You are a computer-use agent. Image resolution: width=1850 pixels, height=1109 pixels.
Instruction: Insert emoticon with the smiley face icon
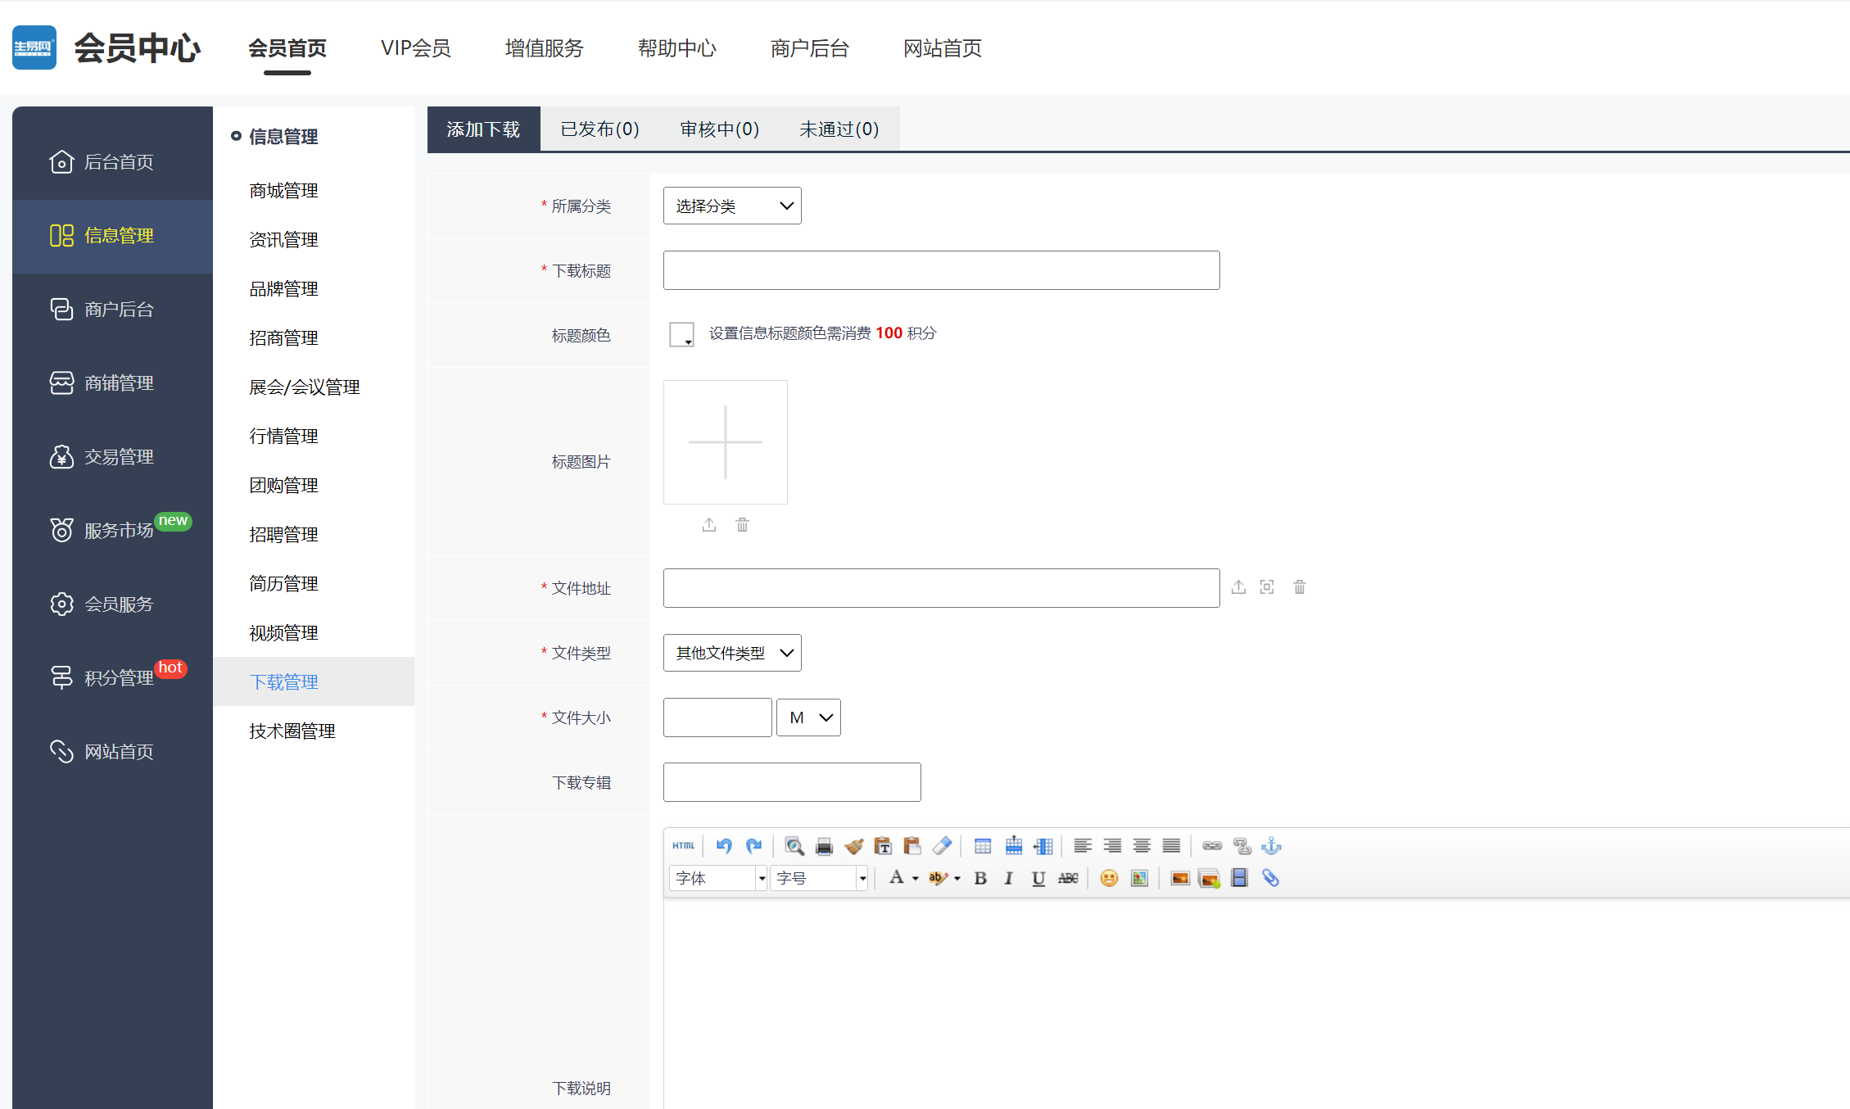point(1109,878)
